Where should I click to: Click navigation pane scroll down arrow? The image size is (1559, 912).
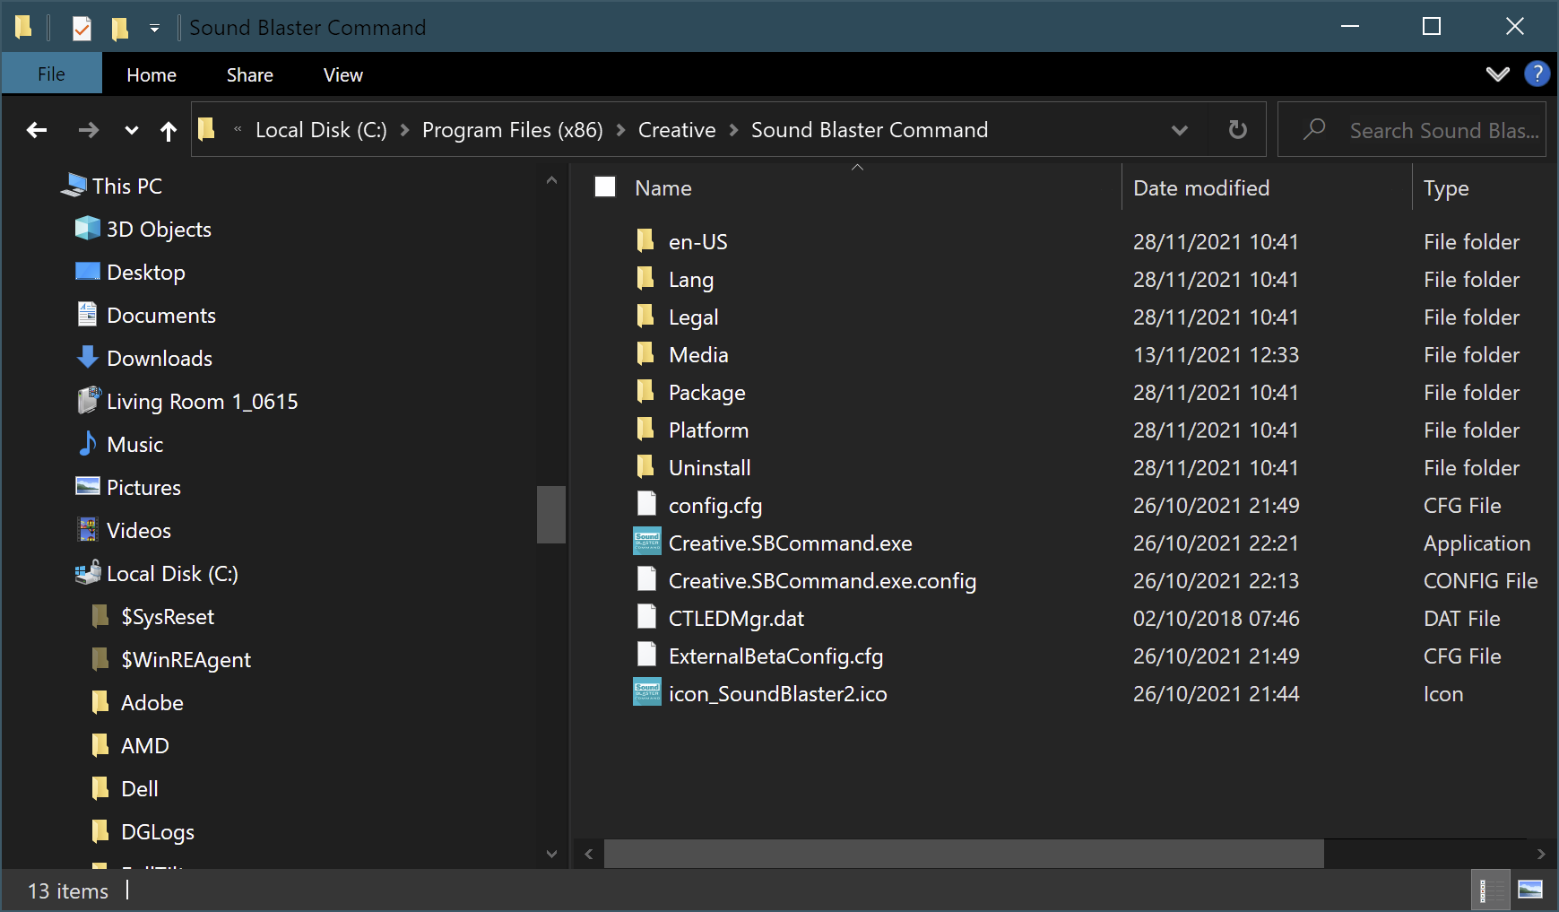pyautogui.click(x=551, y=854)
